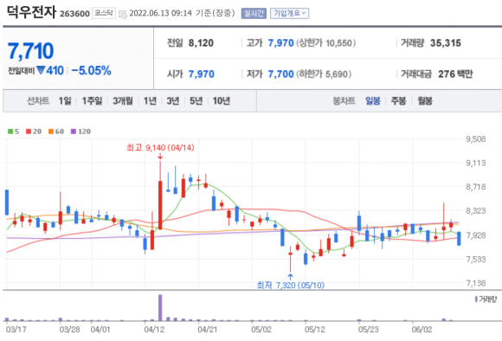This screenshot has height=341, width=502.
Task: Click the down arrow beside 410
Action: click(41, 70)
